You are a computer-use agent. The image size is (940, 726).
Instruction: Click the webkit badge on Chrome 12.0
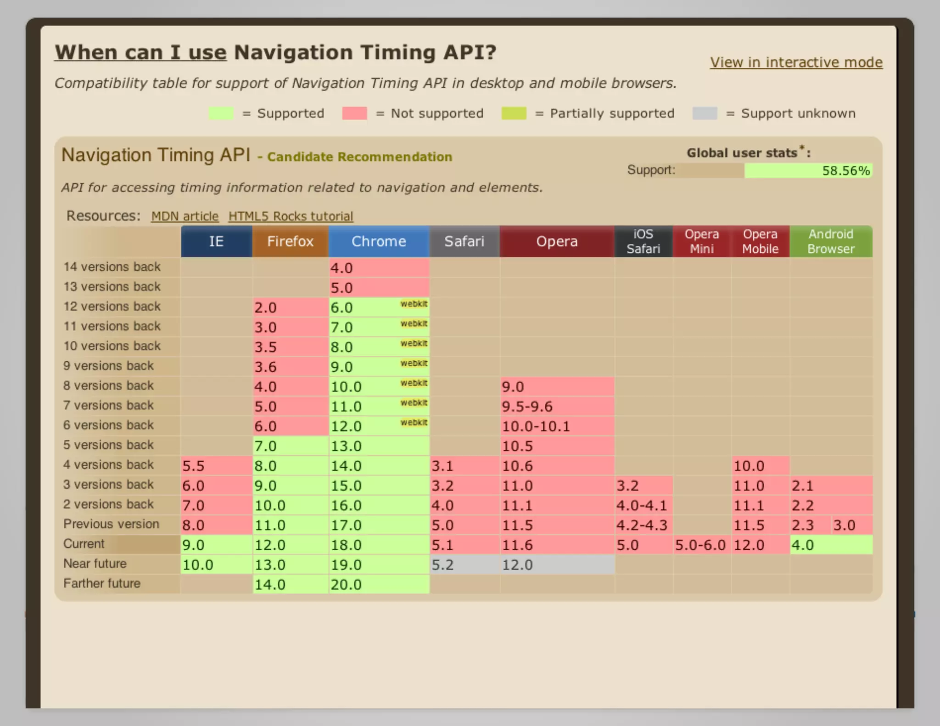coord(414,422)
